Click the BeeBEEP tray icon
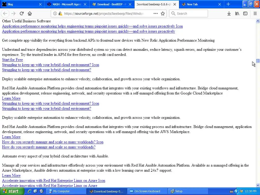Viewport: 260px width, 195px height. click(x=241, y=191)
